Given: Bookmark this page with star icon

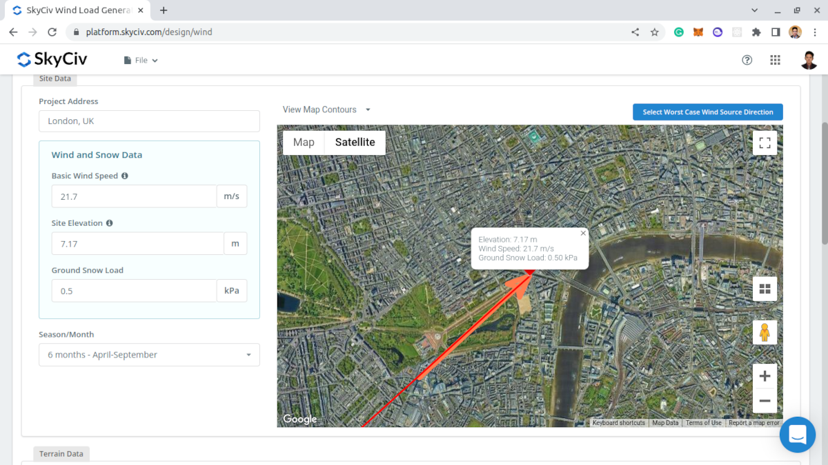Looking at the screenshot, I should (655, 32).
